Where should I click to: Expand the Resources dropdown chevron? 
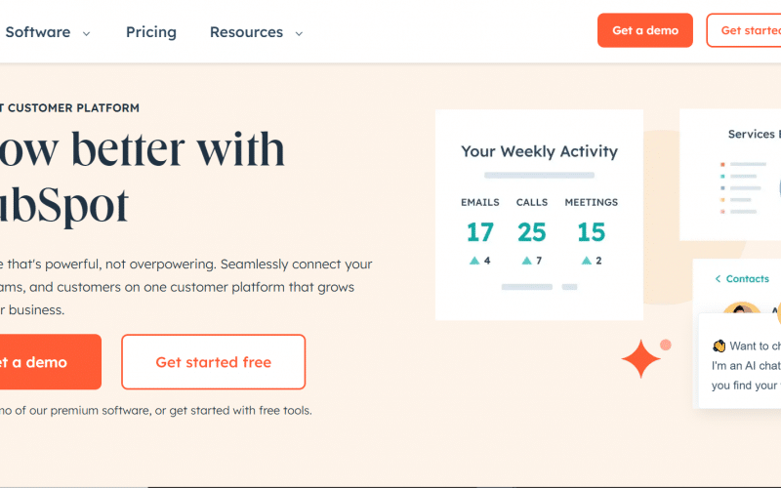(299, 33)
